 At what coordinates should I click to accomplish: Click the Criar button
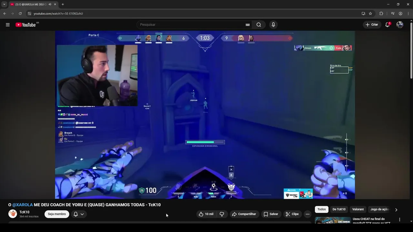click(371, 25)
